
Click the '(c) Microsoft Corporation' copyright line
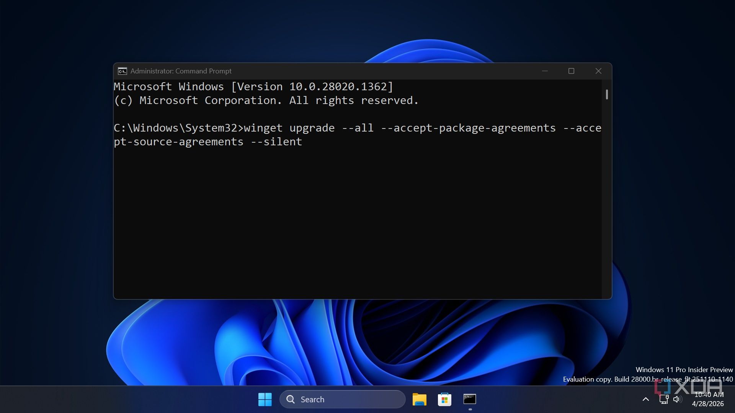tap(266, 101)
